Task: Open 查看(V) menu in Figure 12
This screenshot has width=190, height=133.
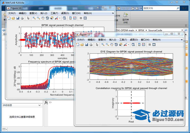Action: [102, 40]
